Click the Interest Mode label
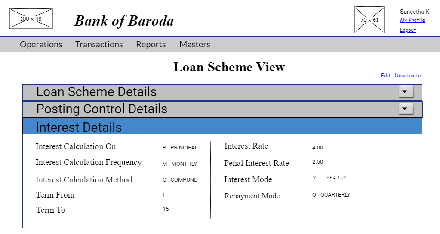This screenshot has height=234, width=440. (248, 179)
